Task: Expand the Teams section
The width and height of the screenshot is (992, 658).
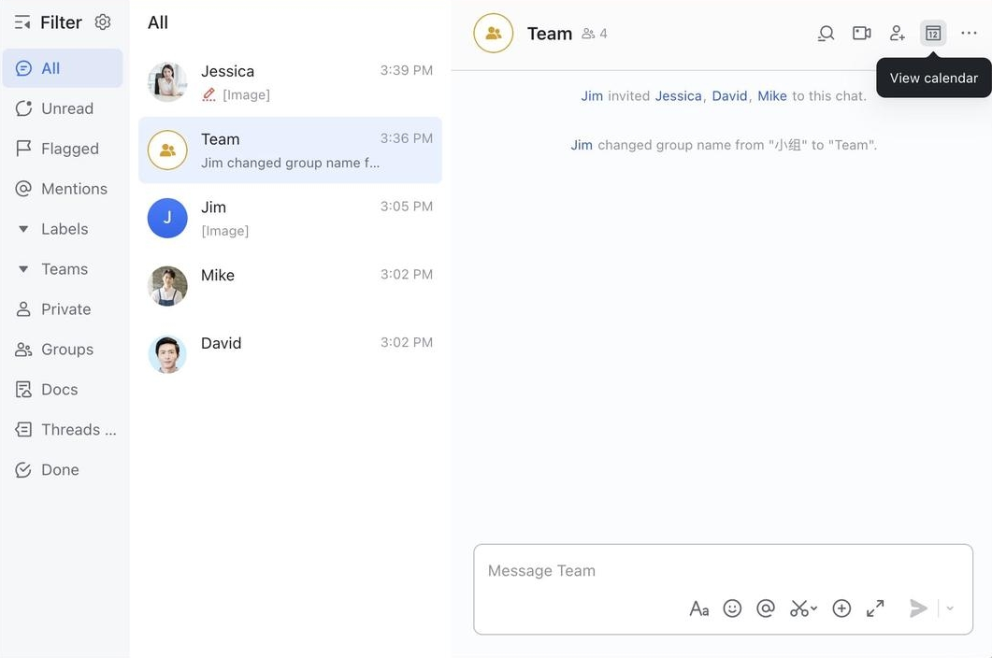Action: point(22,268)
